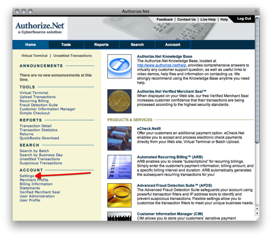272x238 pixels.
Task: Open Virtual Terminal under Tools
Action: tap(34, 93)
